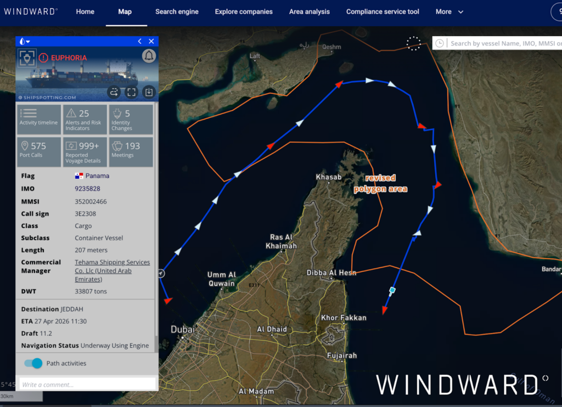Click the Khasab map label
This screenshot has width=562, height=407.
(x=328, y=177)
